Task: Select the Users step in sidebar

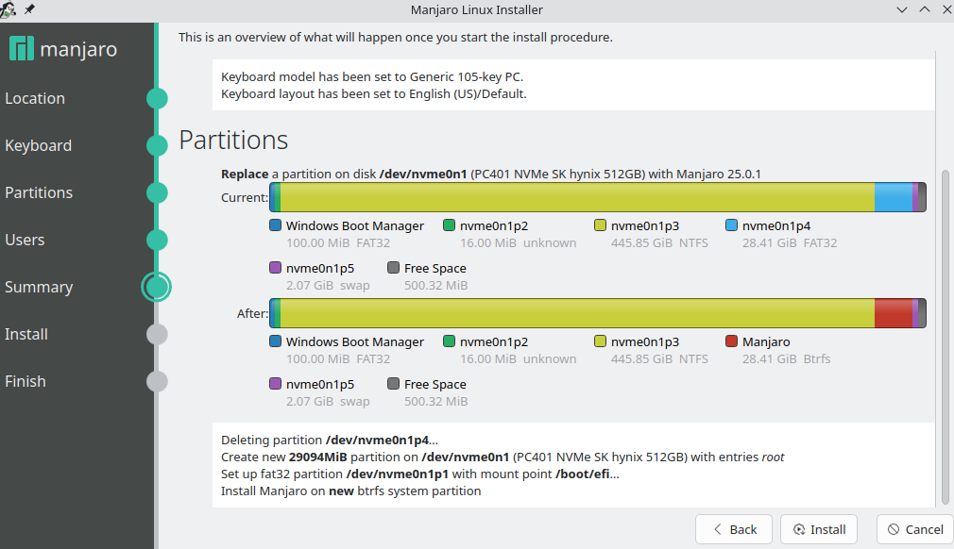Action: [25, 240]
